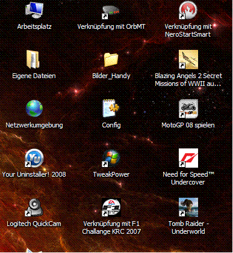Launch the OrbMT router shortcut icon
Image resolution: width=233 pixels, height=253 pixels.
(111, 12)
